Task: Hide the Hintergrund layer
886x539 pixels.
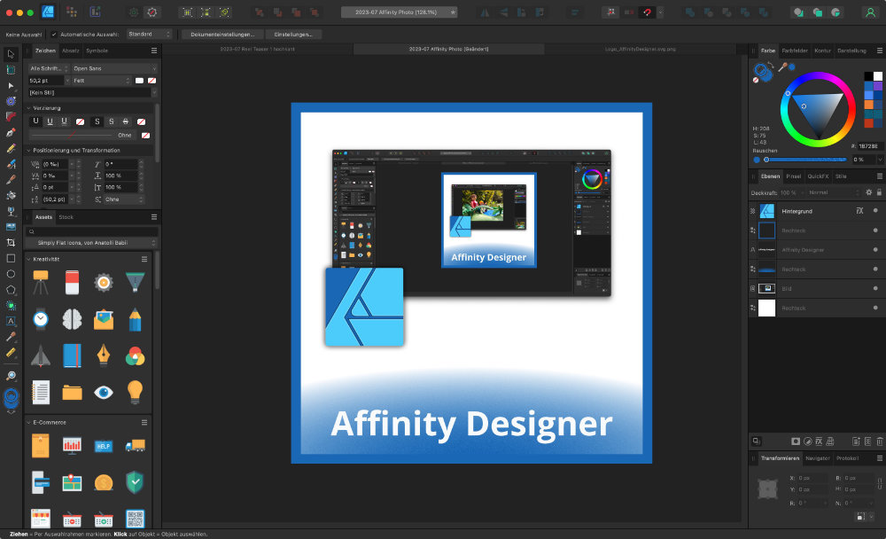Action: (x=875, y=211)
